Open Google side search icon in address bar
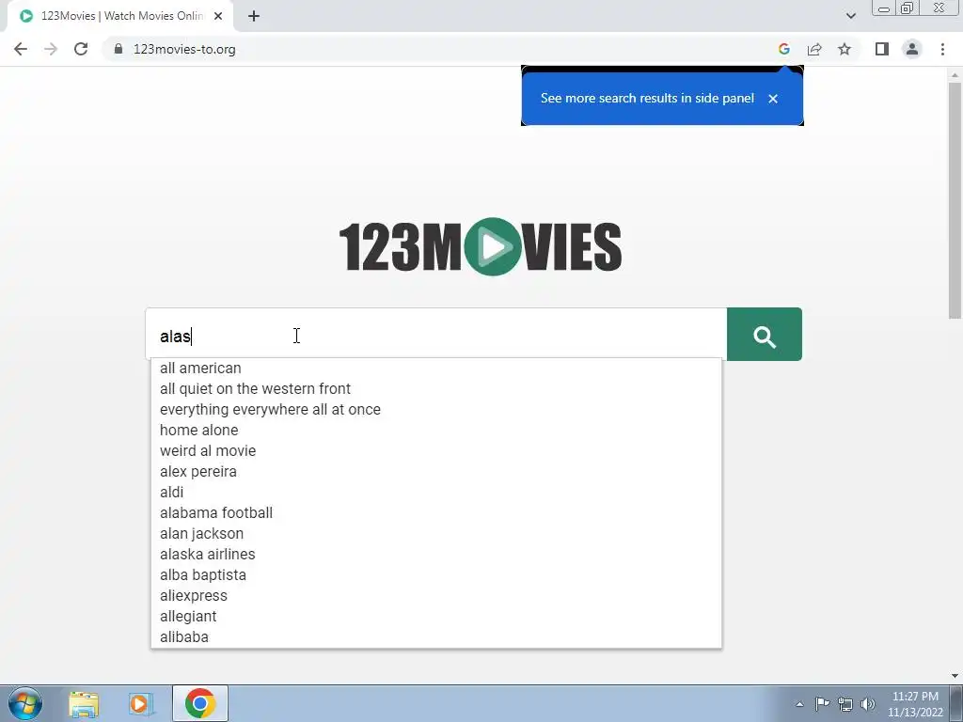 coord(783,49)
